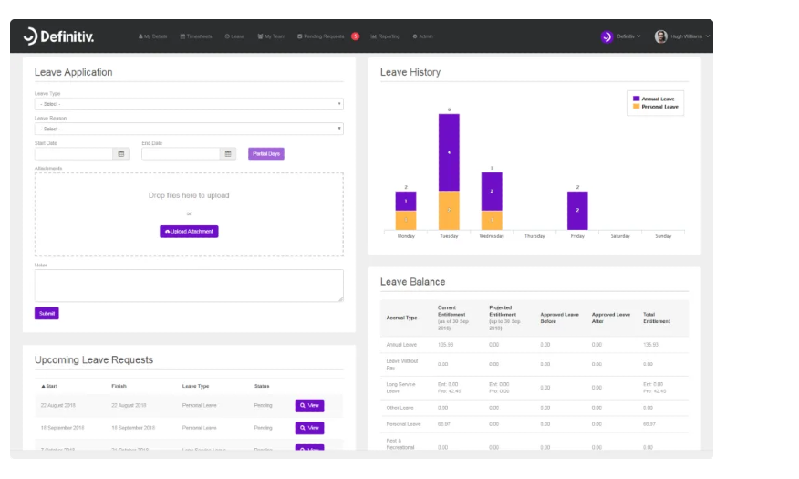Click Friday's purple annual leave bar
Image resolution: width=799 pixels, height=479 pixels.
point(577,211)
